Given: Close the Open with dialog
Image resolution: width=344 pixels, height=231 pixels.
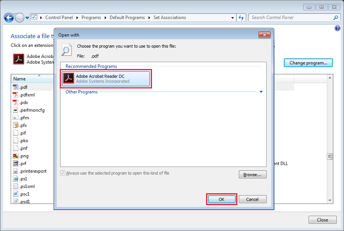Looking at the screenshot, I should (264, 35).
